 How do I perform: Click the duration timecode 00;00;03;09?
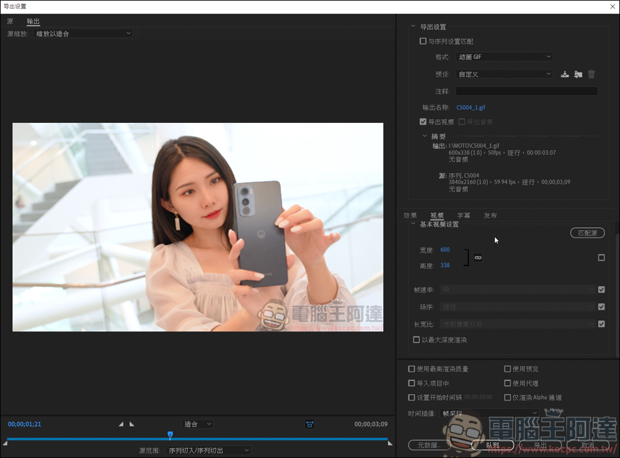tap(371, 424)
